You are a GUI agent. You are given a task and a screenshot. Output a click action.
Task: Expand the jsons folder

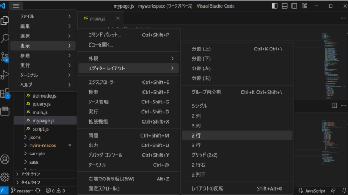[x=45, y=137]
